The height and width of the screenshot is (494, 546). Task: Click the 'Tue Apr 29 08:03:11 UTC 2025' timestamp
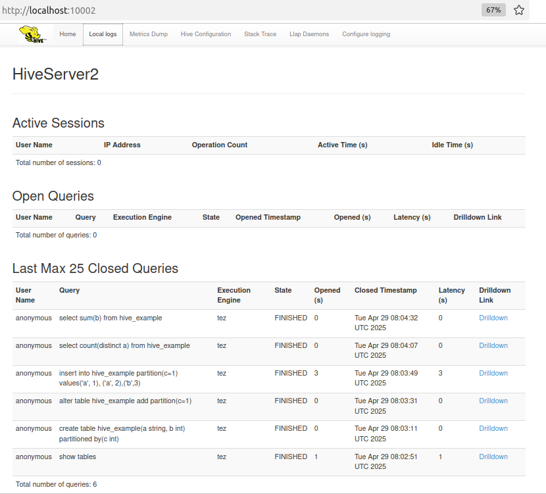coord(386,433)
